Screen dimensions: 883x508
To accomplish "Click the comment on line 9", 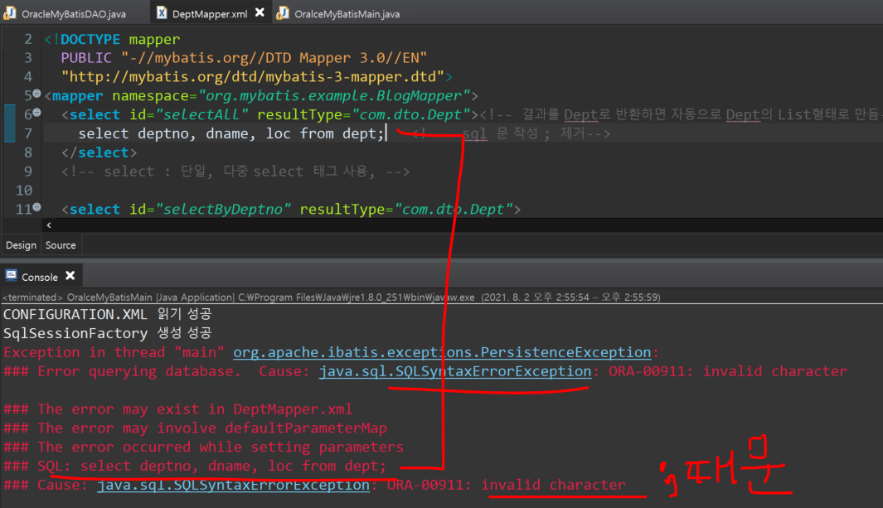I will (235, 172).
